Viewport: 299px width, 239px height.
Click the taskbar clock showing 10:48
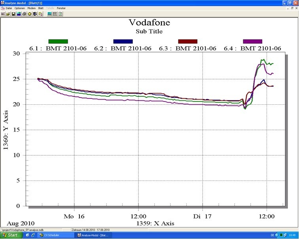292,235
